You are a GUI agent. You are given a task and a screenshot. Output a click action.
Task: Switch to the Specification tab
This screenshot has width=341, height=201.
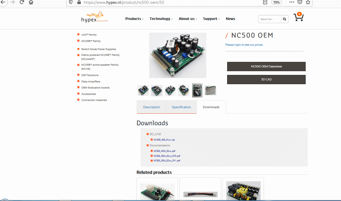click(x=181, y=107)
